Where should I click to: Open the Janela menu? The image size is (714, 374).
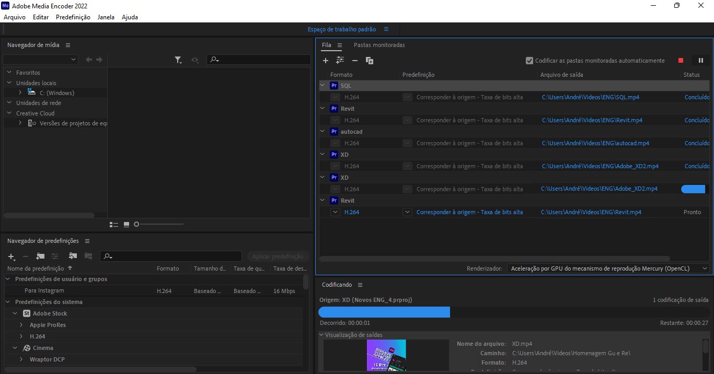106,17
